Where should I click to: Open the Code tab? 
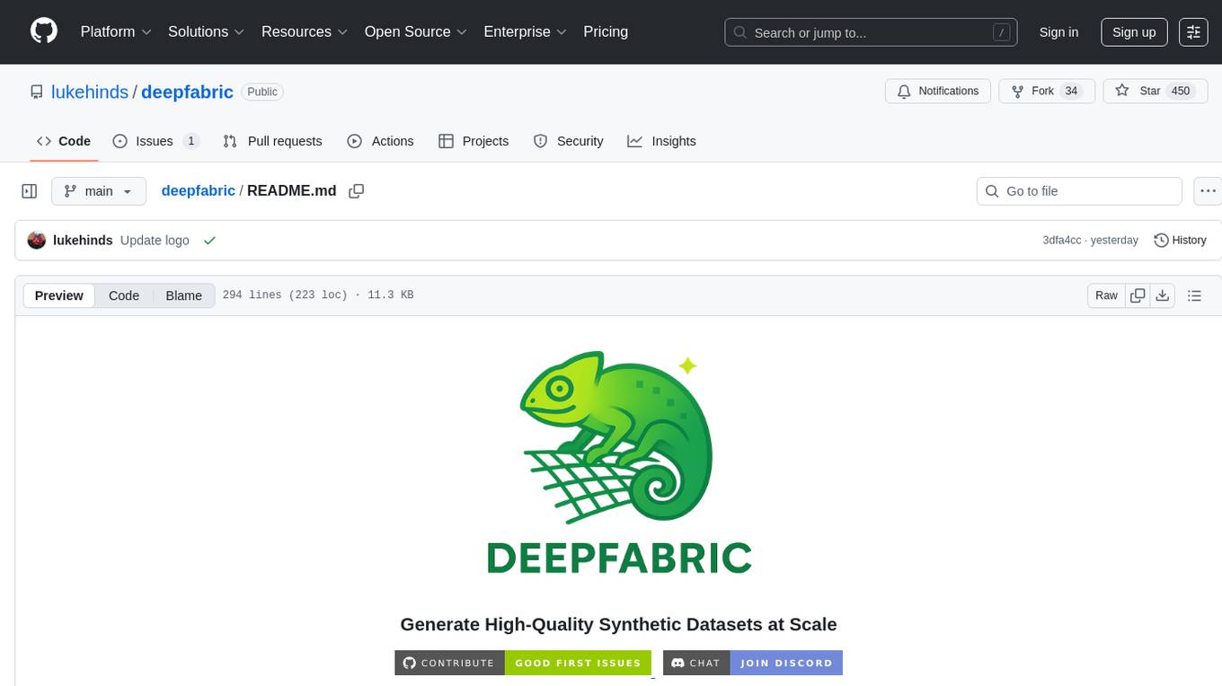click(x=64, y=141)
